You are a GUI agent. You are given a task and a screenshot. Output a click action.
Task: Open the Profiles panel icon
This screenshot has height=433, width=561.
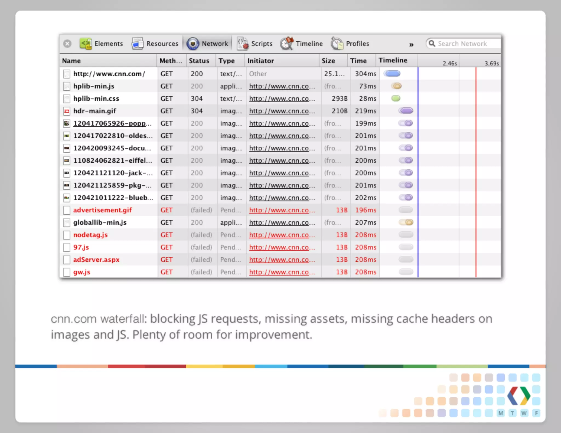337,44
